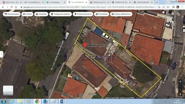
Task: Close the WhatsApp tab
Action: point(64,2)
